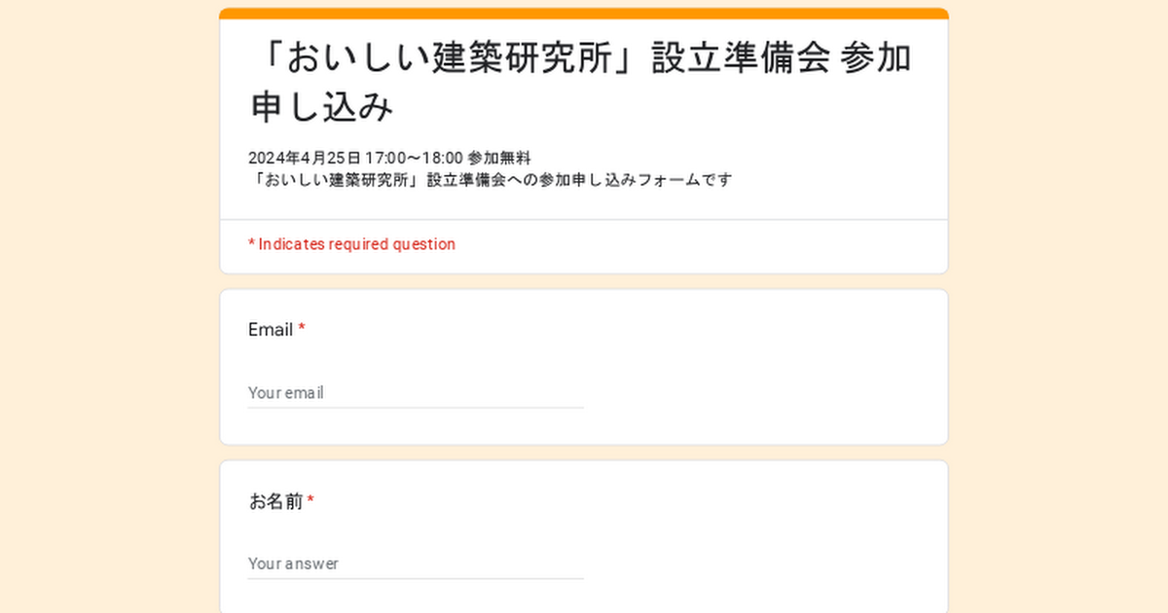Click the red required asterisk beside Email
Screen dimensions: 1168x613
302,329
